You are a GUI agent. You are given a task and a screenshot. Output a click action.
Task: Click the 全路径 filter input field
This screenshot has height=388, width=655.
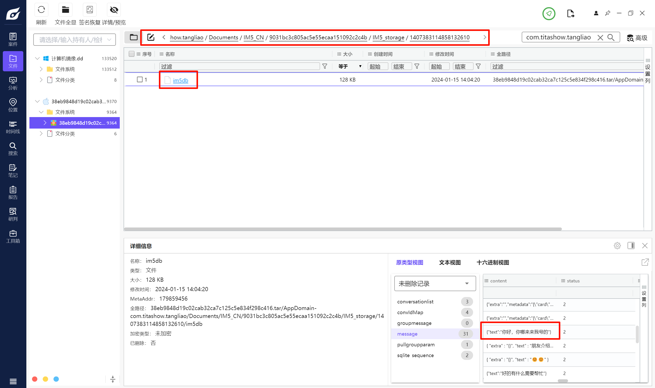pos(566,66)
